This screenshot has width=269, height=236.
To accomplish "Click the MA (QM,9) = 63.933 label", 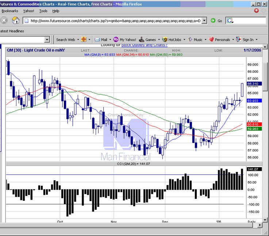I will [100, 55].
